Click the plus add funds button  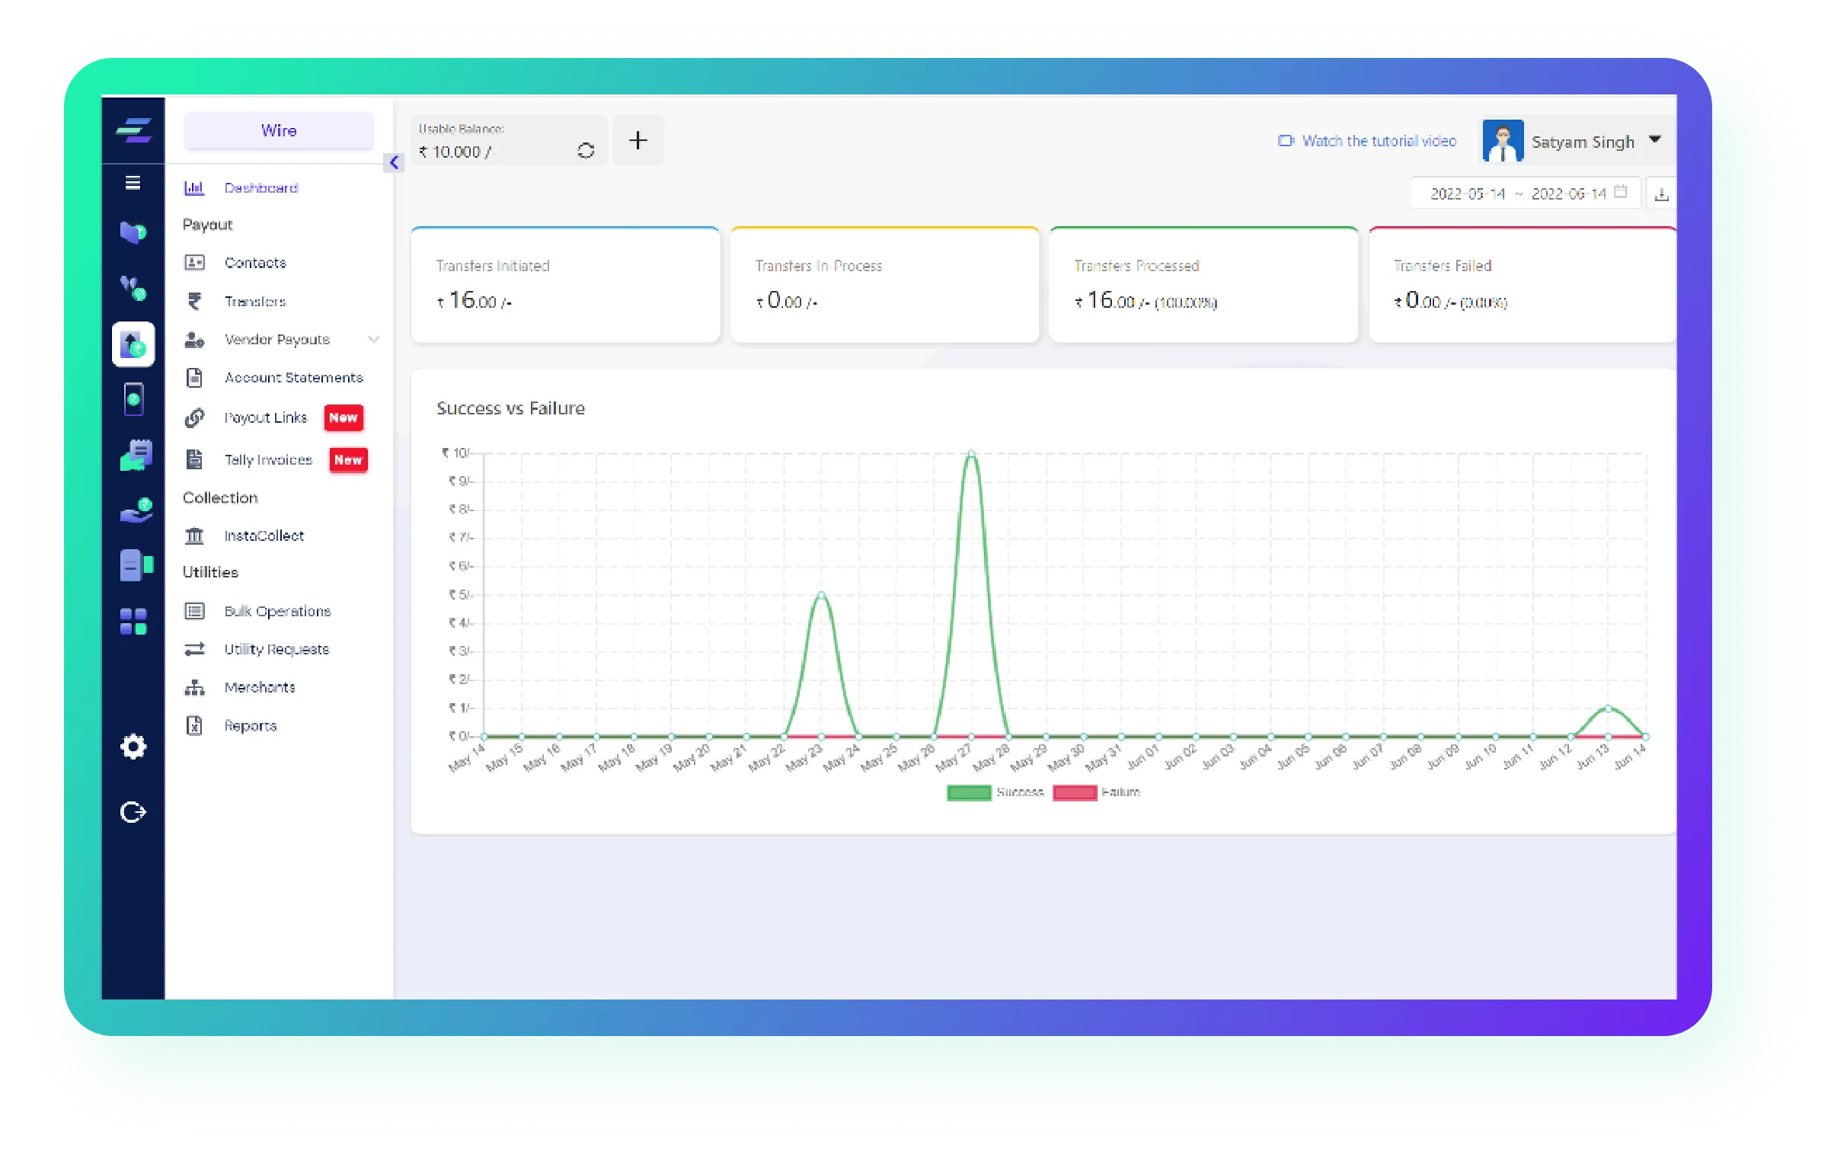point(637,140)
